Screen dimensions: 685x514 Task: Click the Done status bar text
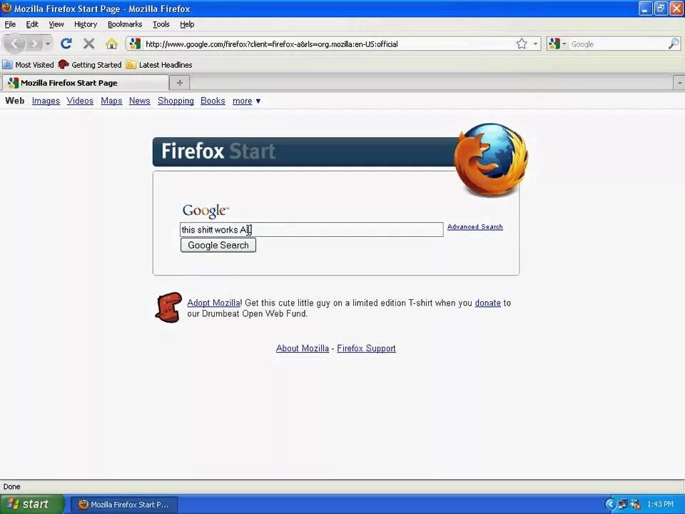(x=12, y=487)
